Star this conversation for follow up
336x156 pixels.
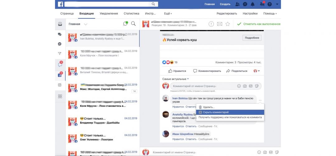click(x=227, y=24)
